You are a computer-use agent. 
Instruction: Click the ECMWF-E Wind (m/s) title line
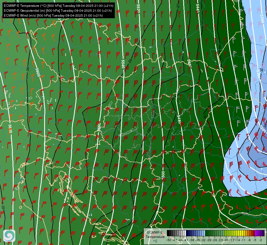[x=53, y=16]
